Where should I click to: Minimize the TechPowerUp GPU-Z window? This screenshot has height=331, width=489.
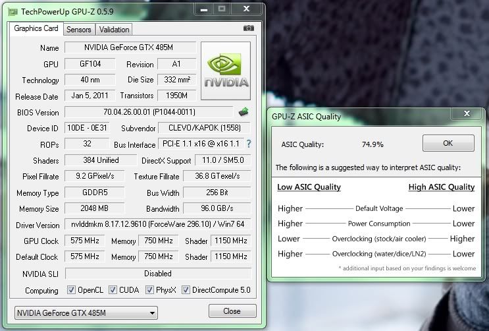point(204,9)
